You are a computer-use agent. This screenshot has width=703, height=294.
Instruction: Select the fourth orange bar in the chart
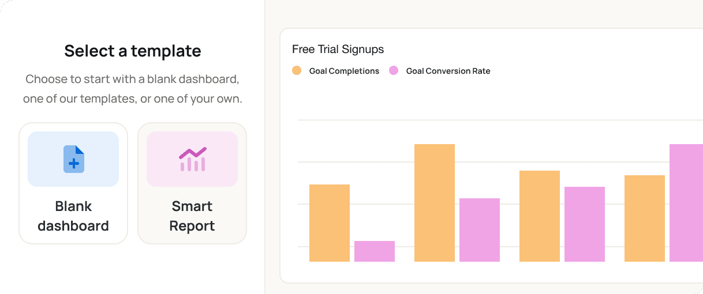pyautogui.click(x=645, y=218)
